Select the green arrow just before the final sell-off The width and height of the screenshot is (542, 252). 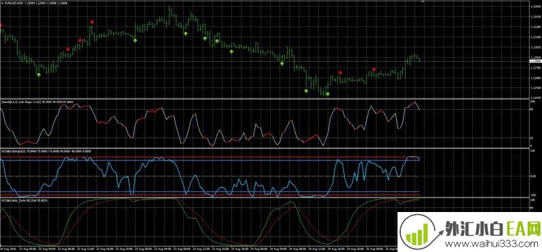(x=282, y=64)
